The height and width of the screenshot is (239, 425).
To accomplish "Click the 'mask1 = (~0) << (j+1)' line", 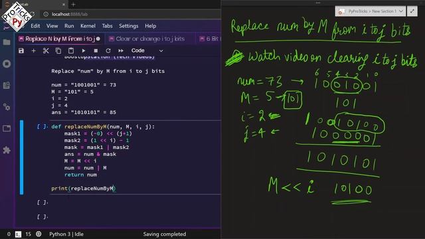I will click(98, 133).
